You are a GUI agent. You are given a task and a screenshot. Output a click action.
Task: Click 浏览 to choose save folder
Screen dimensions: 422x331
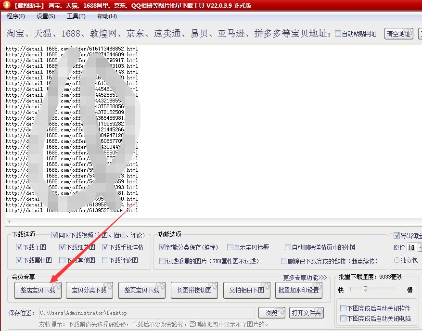pos(271,312)
